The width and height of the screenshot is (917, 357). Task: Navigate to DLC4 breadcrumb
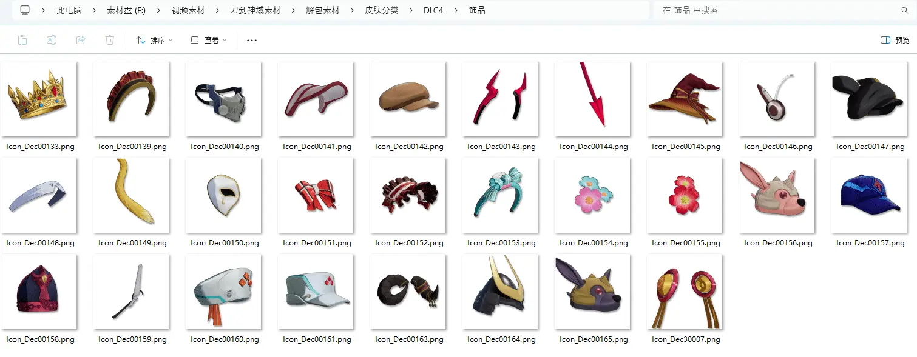coord(433,10)
